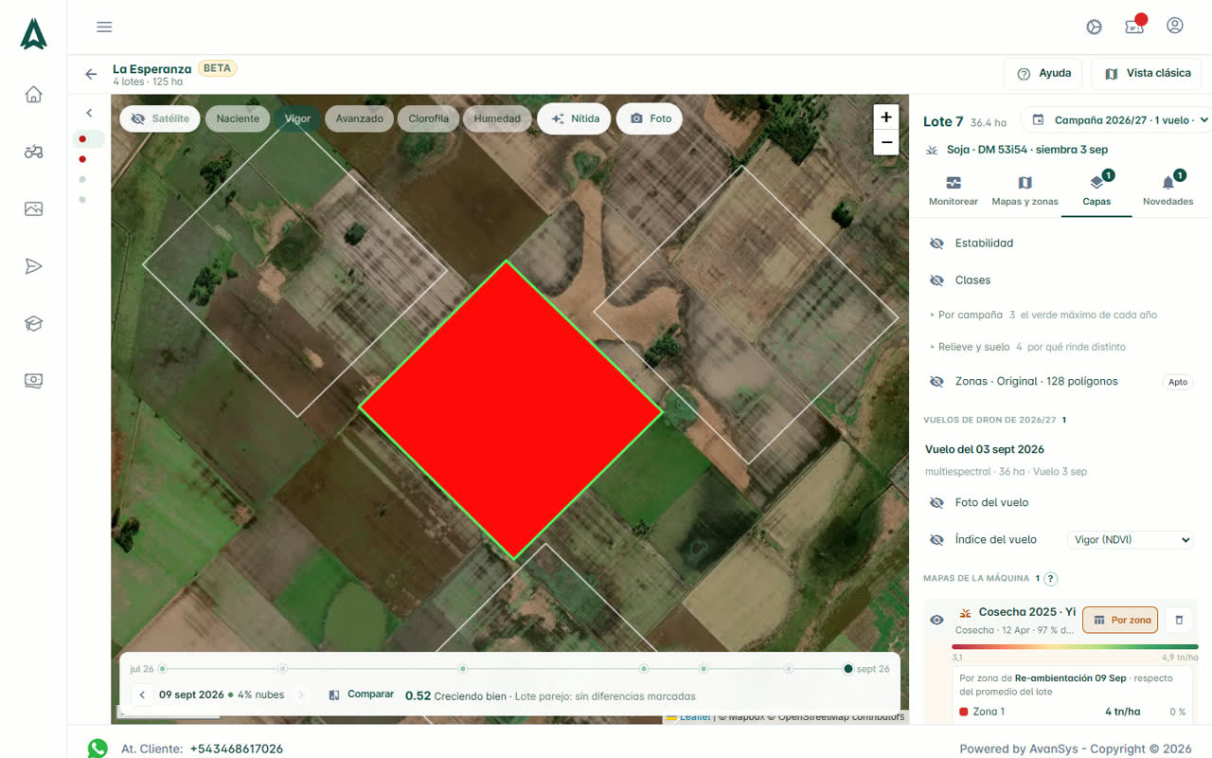Expand the Relieve y suelo section
Screen dimensions: 1212x758
tap(1027, 347)
